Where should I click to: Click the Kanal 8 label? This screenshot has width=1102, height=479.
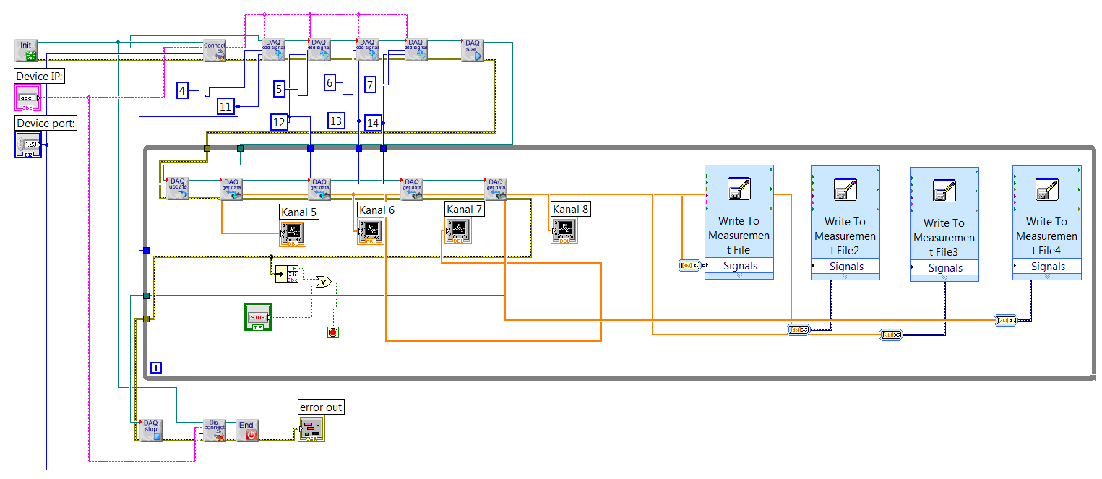pos(571,210)
